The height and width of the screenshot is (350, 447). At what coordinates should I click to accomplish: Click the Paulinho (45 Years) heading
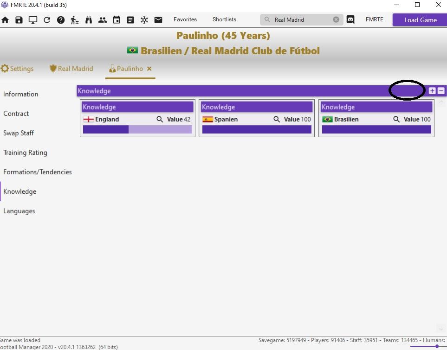(x=223, y=36)
